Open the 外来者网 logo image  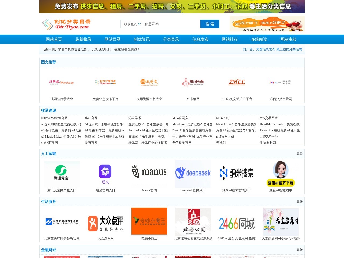pyautogui.click(x=193, y=82)
